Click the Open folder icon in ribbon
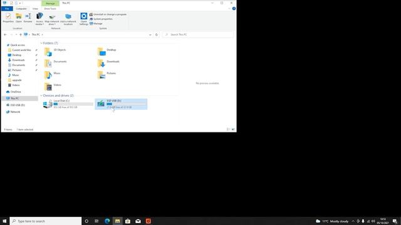The image size is (401, 225). (x=19, y=18)
